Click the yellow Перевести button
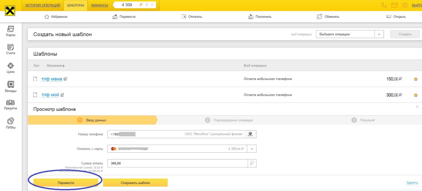This screenshot has width=422, height=191. pyautogui.click(x=66, y=183)
